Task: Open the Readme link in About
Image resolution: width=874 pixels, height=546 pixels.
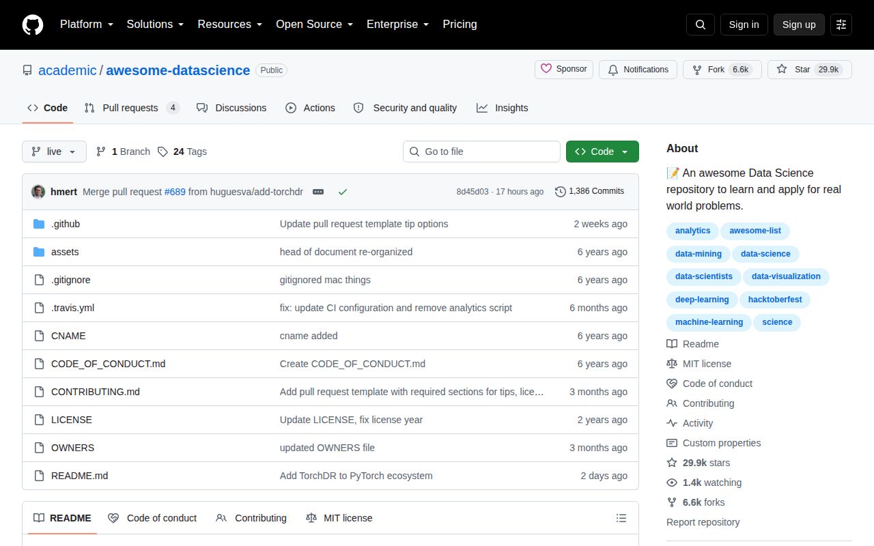Action: [x=692, y=344]
